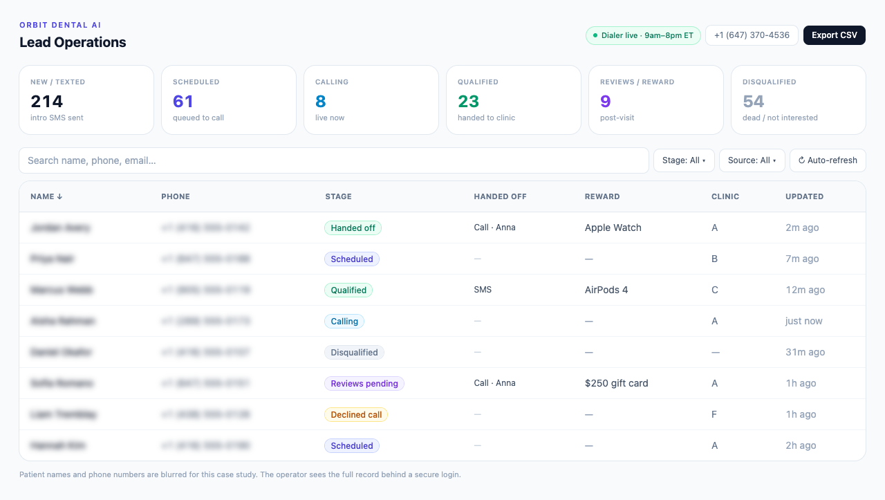Screen dimensions: 885x500
Task: Sort by the NAME column header
Action: point(46,196)
